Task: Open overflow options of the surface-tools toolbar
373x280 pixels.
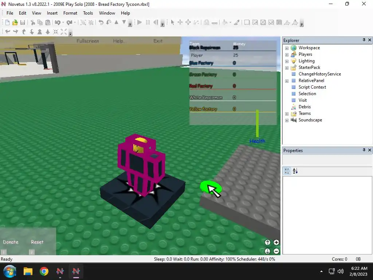Action: (x=302, y=24)
